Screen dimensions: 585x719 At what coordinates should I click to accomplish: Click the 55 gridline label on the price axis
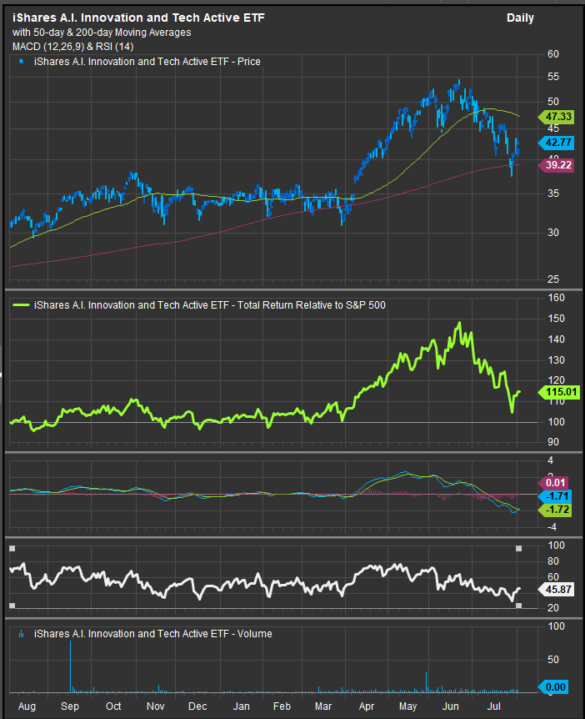pyautogui.click(x=553, y=77)
